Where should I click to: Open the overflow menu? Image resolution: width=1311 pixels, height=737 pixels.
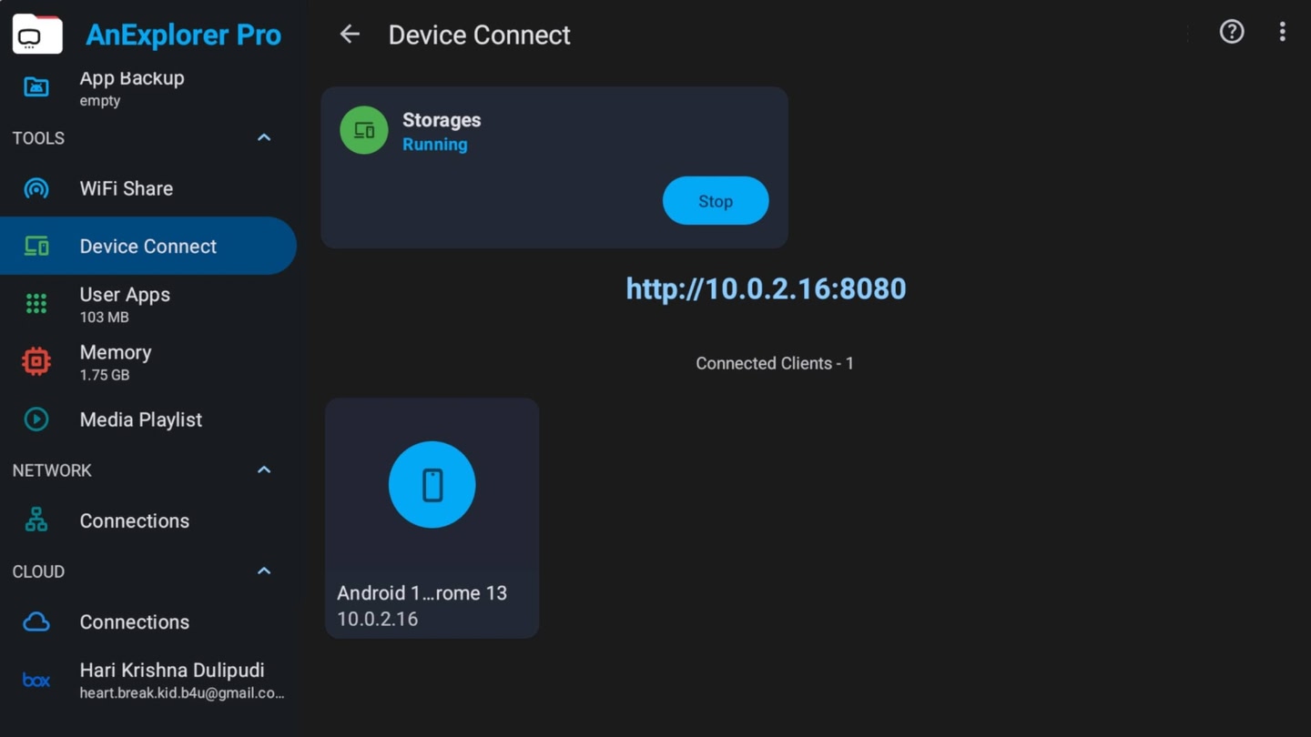tap(1282, 33)
